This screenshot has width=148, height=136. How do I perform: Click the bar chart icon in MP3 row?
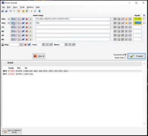click(x=130, y=23)
